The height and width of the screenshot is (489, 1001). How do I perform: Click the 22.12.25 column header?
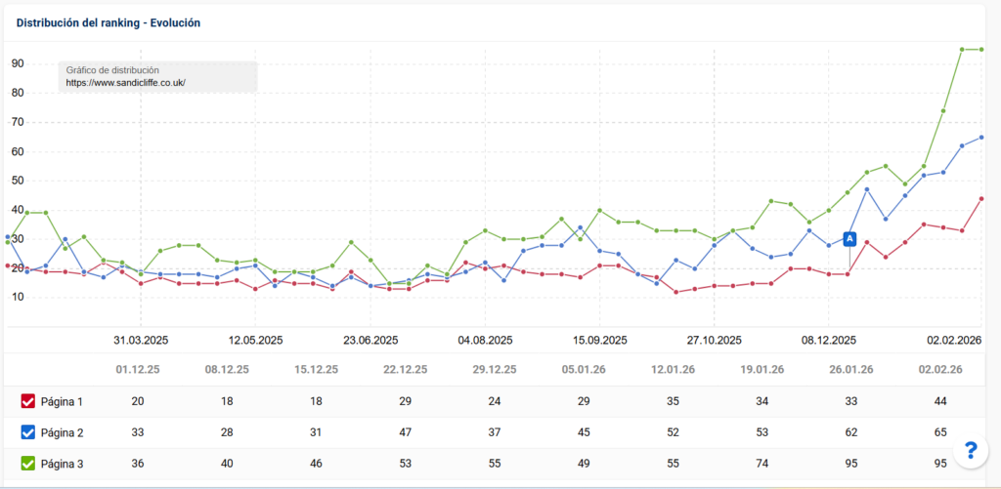click(405, 370)
